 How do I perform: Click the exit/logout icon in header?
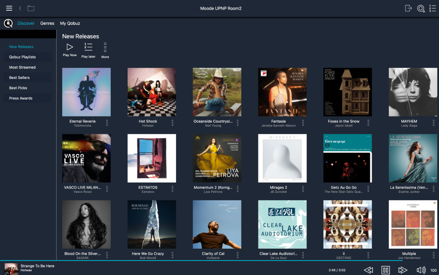tap(408, 8)
